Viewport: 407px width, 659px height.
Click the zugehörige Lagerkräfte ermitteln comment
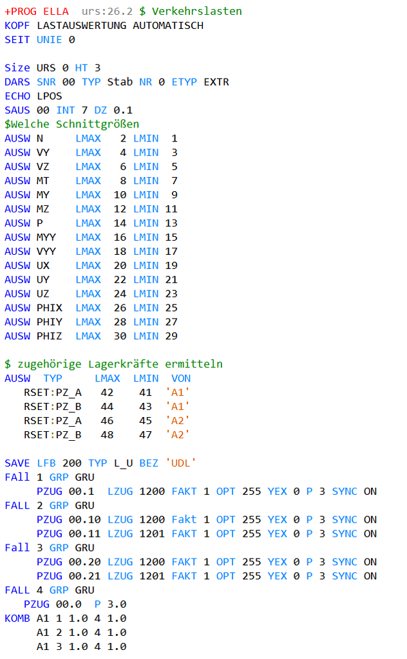click(120, 364)
